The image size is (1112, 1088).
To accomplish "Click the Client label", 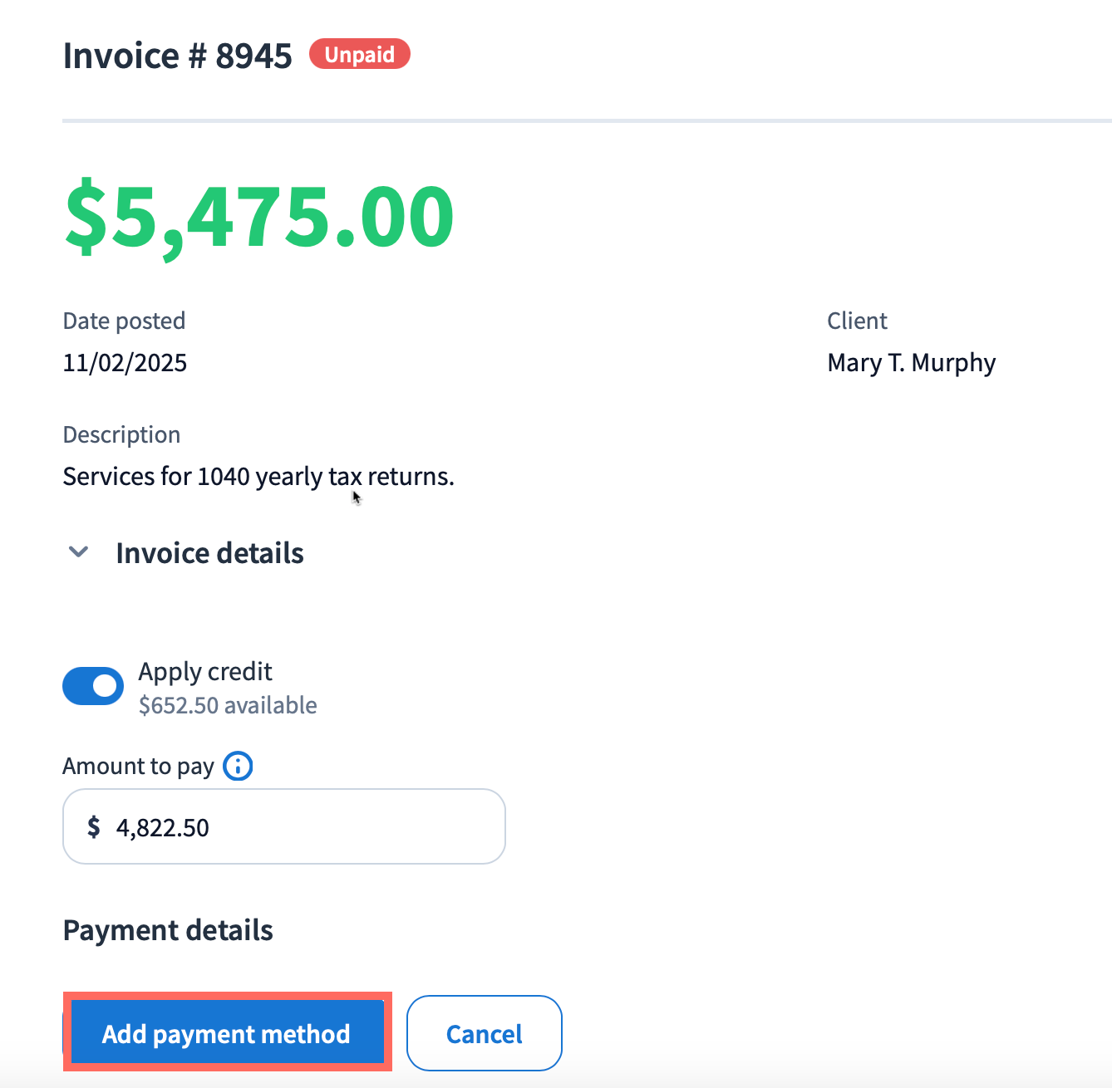I will (x=857, y=321).
